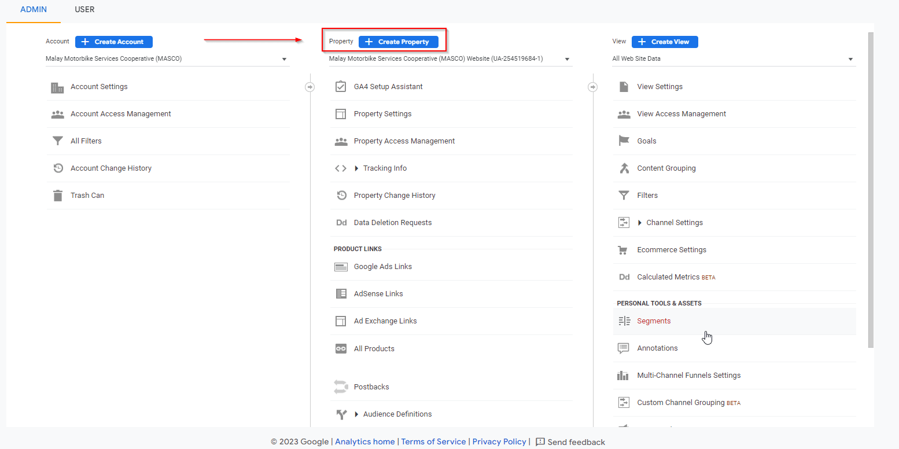This screenshot has width=899, height=449.
Task: Open the Privacy Policy footer link
Action: pyautogui.click(x=499, y=441)
